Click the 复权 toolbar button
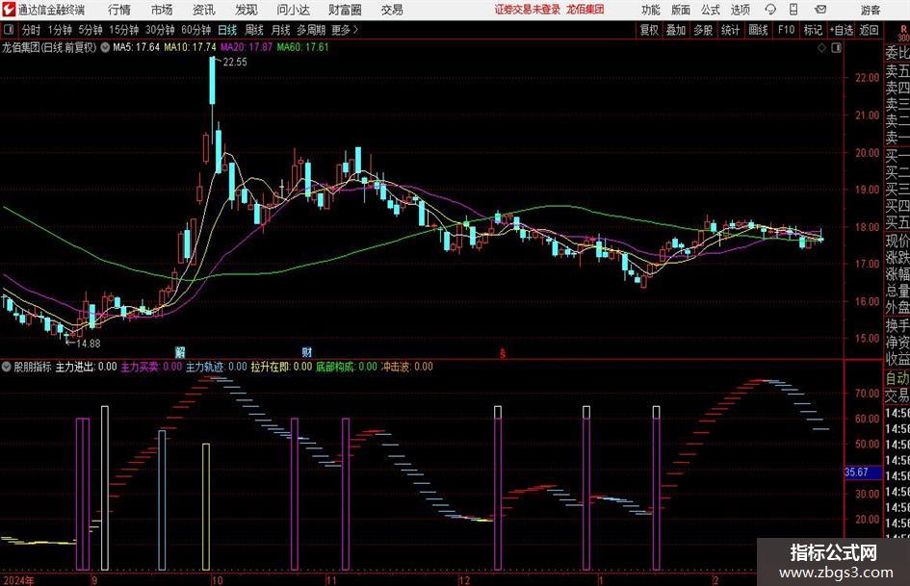The image size is (910, 586). coord(649,30)
